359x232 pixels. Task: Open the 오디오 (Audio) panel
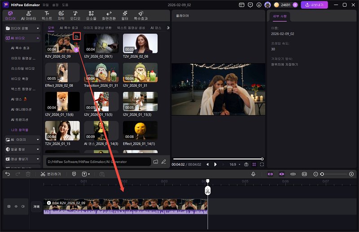click(75, 16)
